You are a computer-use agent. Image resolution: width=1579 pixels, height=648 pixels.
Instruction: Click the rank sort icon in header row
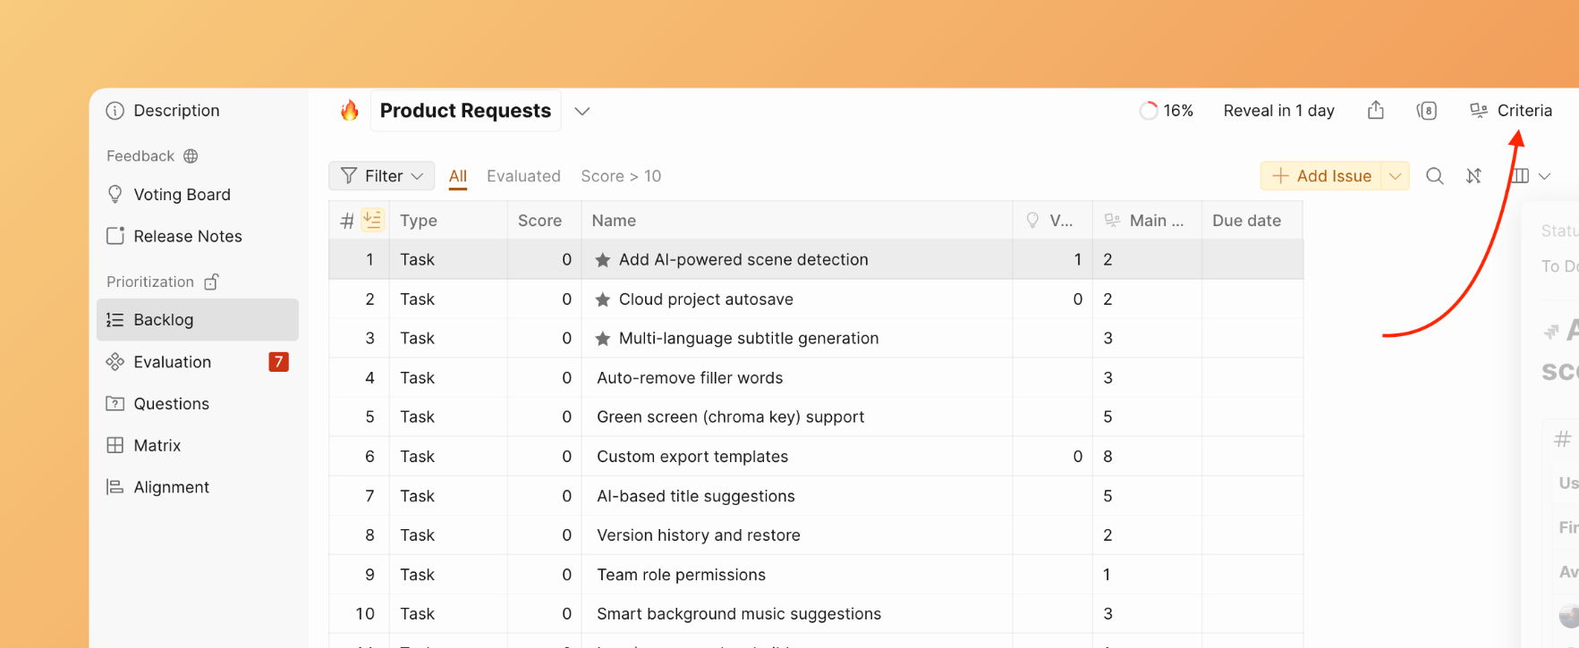click(x=372, y=220)
